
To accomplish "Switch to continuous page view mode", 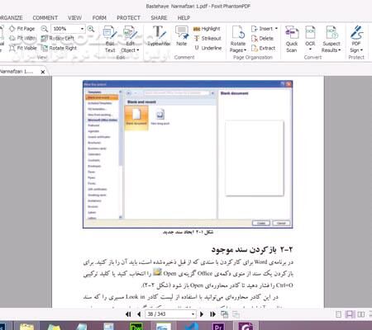I will pyautogui.click(x=350, y=314).
